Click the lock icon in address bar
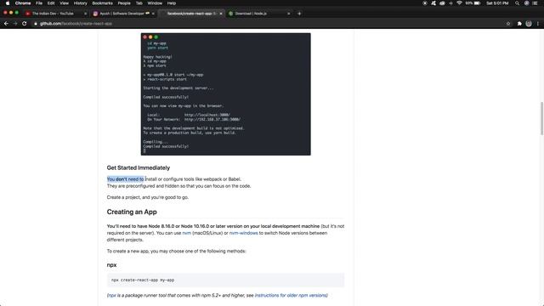 pyautogui.click(x=36, y=24)
